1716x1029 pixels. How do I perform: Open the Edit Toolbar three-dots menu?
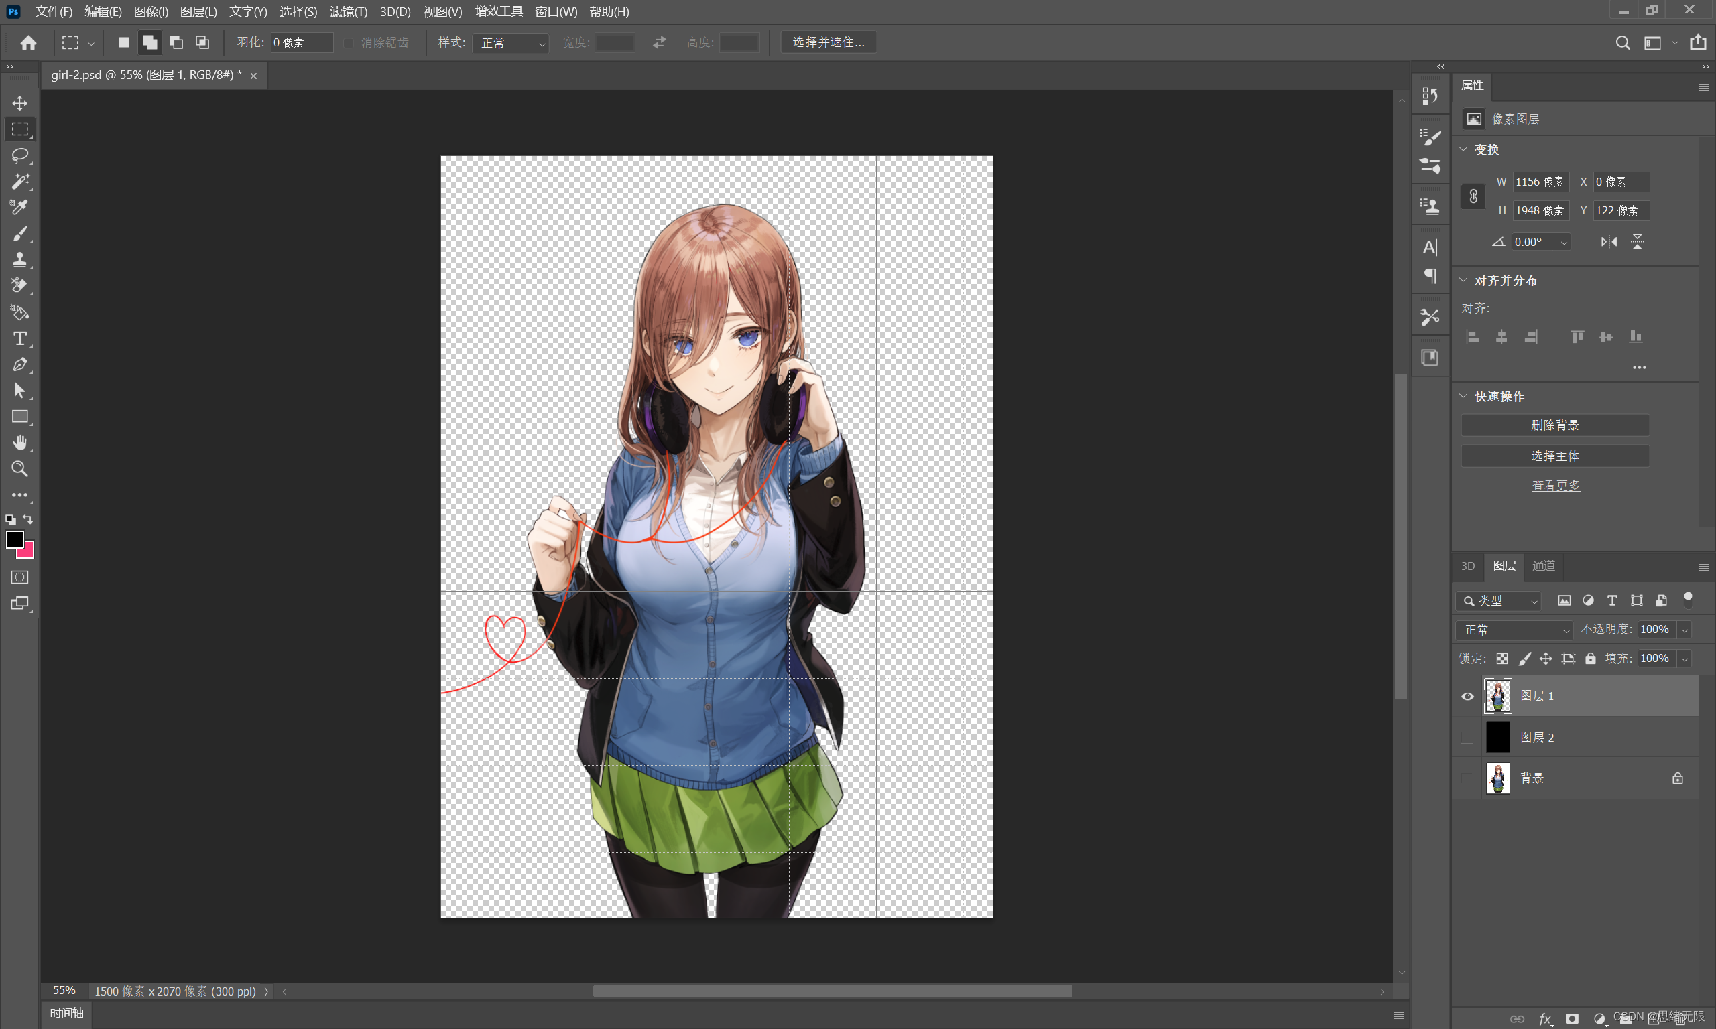pyautogui.click(x=19, y=495)
